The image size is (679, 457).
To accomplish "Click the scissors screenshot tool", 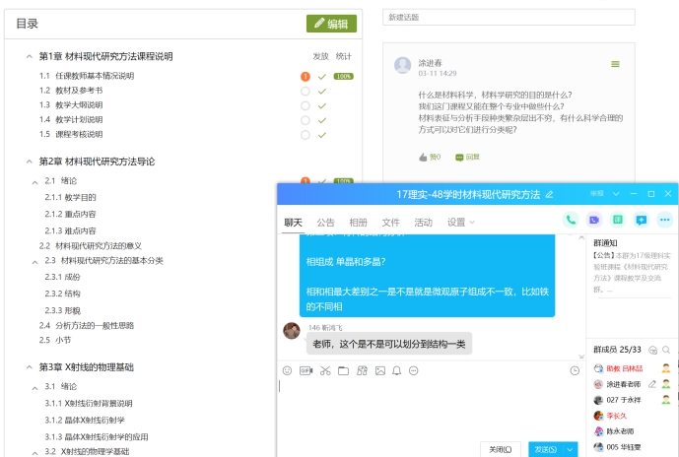I will click(324, 370).
